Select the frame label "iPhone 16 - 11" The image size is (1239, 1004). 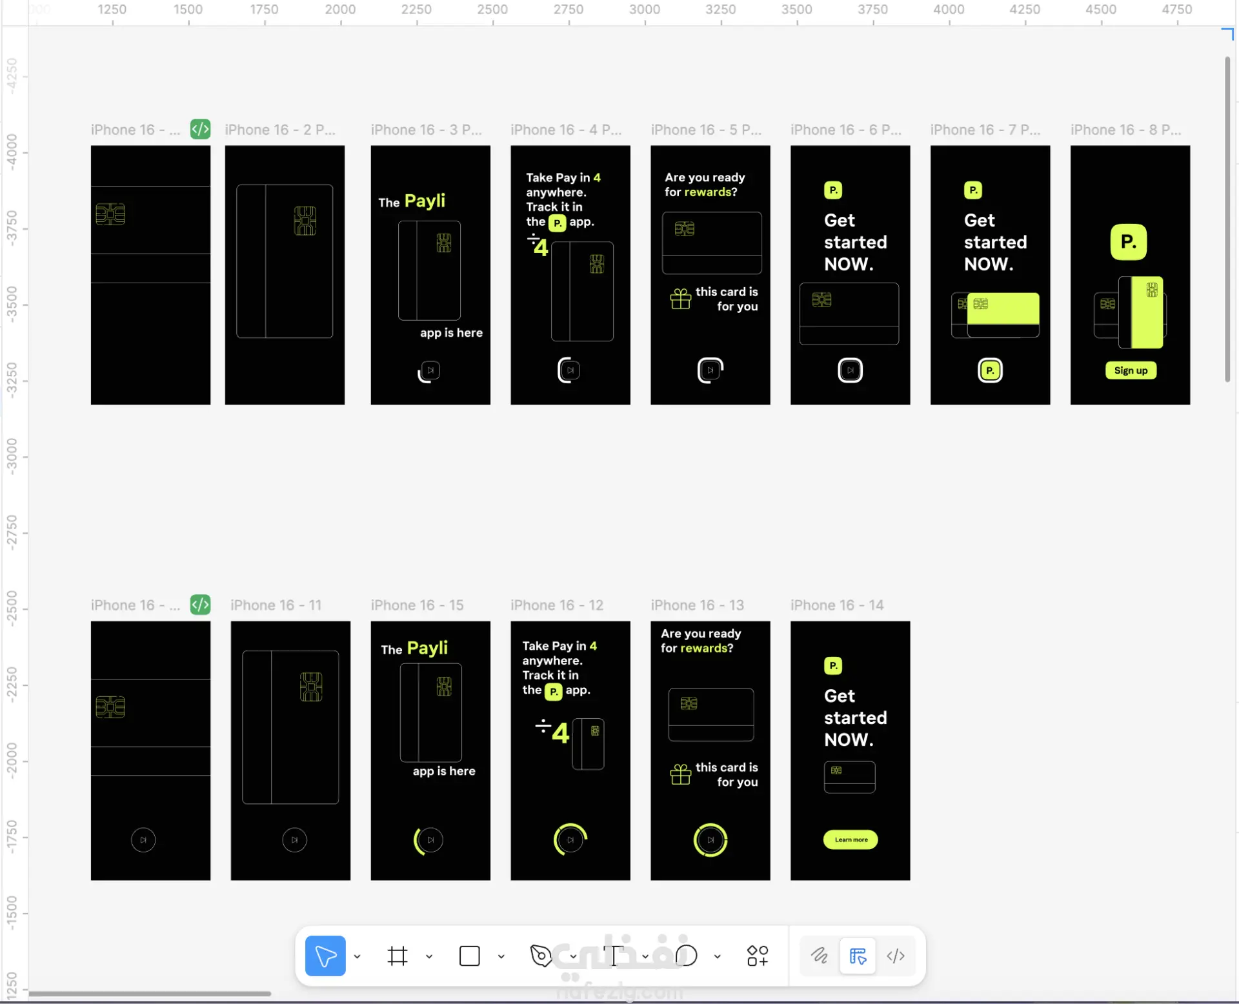click(276, 605)
